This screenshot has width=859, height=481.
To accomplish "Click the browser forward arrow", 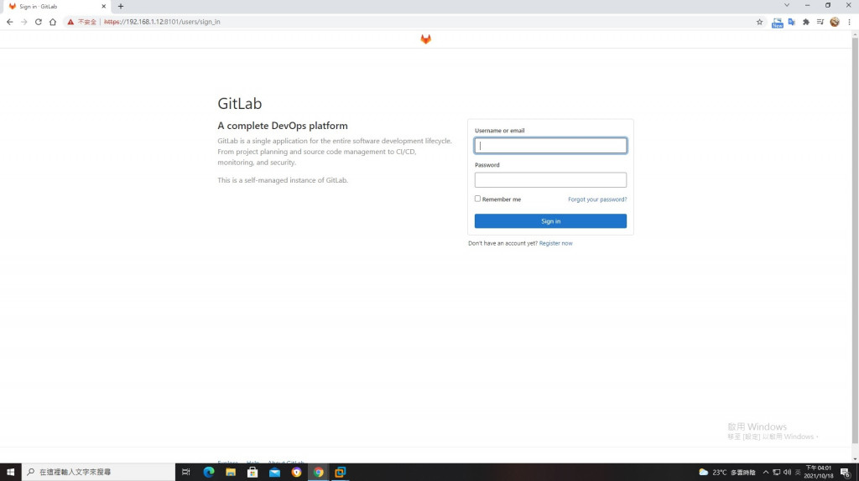I will point(24,22).
